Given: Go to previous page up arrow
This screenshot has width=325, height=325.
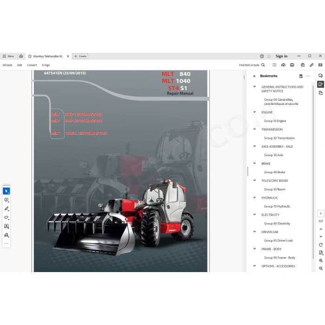Looking at the screenshot, I should pyautogui.click(x=321, y=229).
